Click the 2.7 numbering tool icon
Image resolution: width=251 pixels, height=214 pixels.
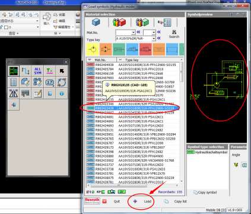(x=50, y=82)
